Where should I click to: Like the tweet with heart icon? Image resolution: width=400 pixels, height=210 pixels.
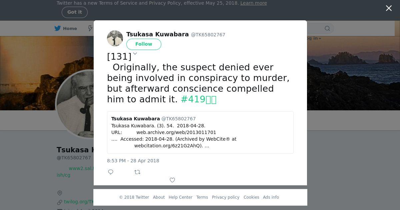(172, 180)
